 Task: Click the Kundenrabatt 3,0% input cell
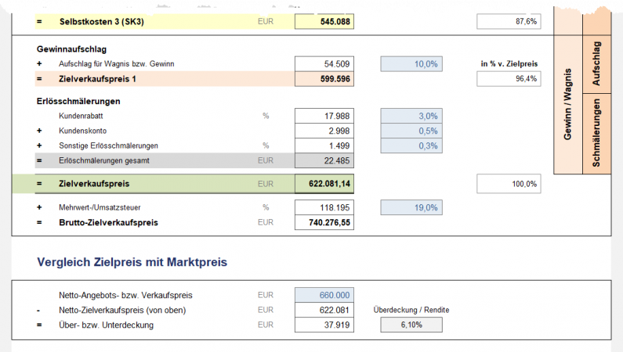pos(411,116)
